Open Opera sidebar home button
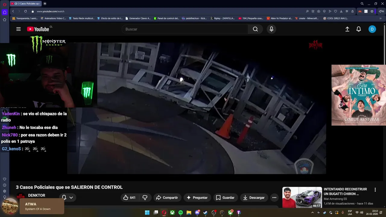Image resolution: width=386 pixels, height=217 pixels. click(5, 12)
